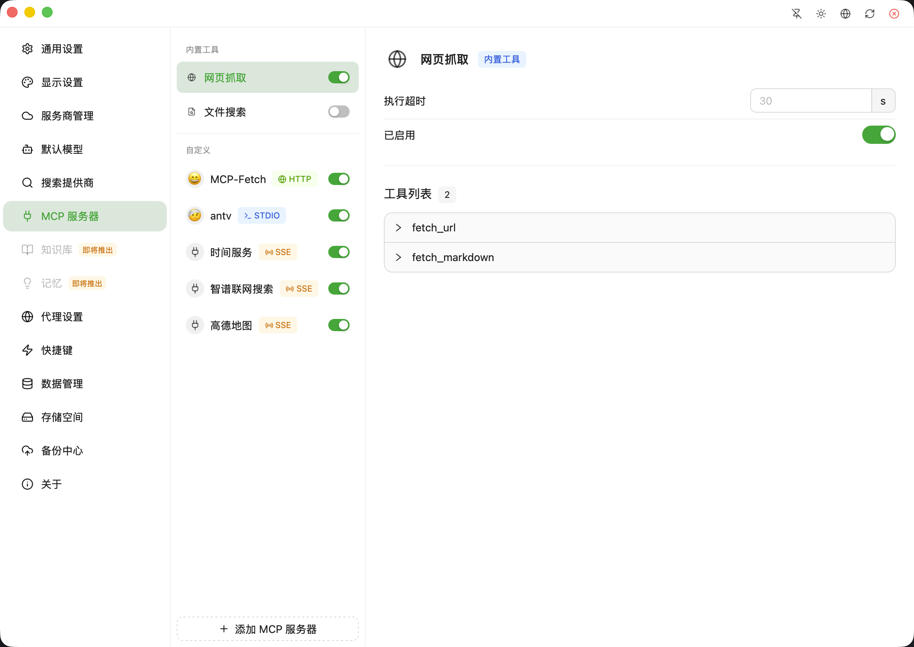Select the MCP-Fetch server entry
Image resolution: width=914 pixels, height=647 pixels.
tap(238, 179)
